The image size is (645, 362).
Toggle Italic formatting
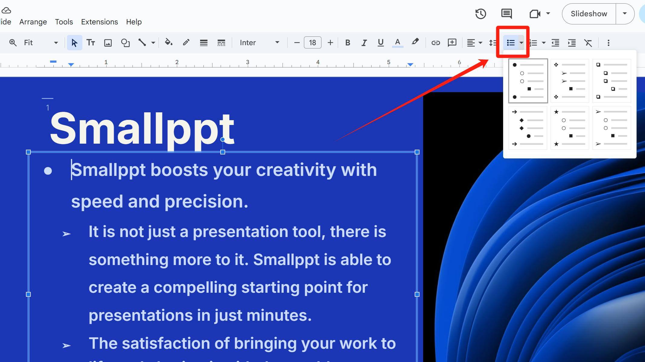click(x=364, y=43)
